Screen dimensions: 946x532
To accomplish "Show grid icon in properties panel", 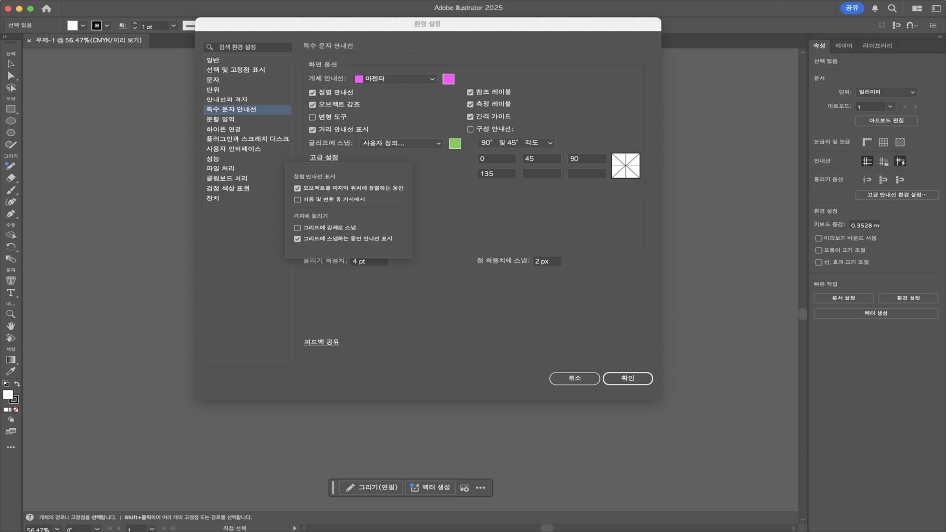I will coord(883,142).
